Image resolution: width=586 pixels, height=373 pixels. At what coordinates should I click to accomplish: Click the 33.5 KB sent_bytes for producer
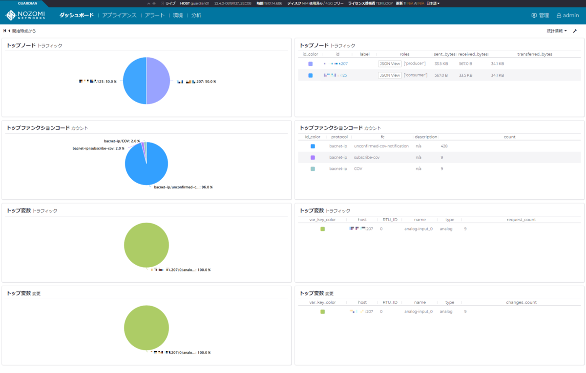pos(441,63)
